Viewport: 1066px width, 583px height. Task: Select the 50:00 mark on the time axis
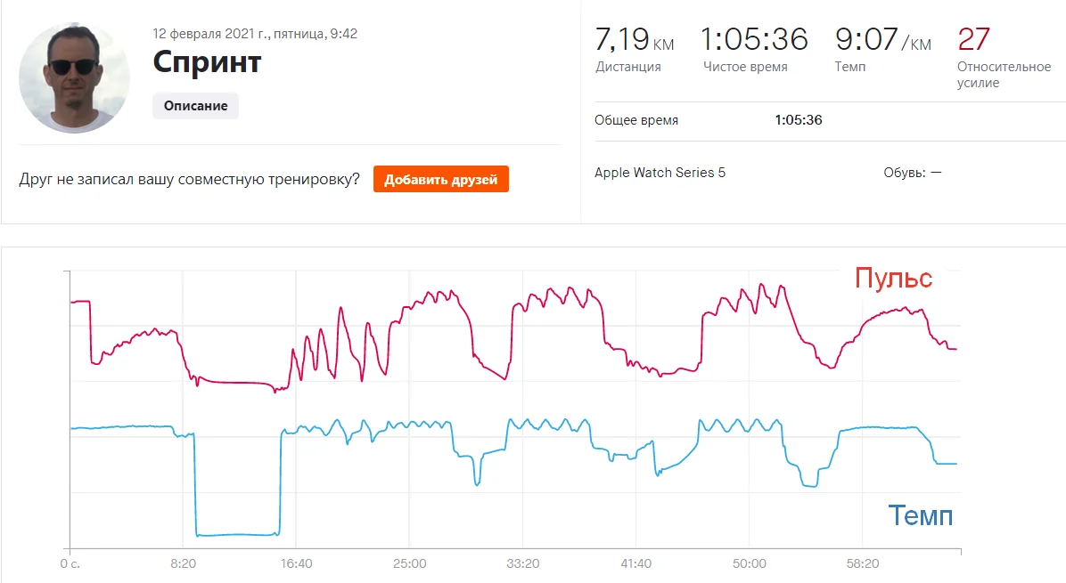[x=749, y=563]
